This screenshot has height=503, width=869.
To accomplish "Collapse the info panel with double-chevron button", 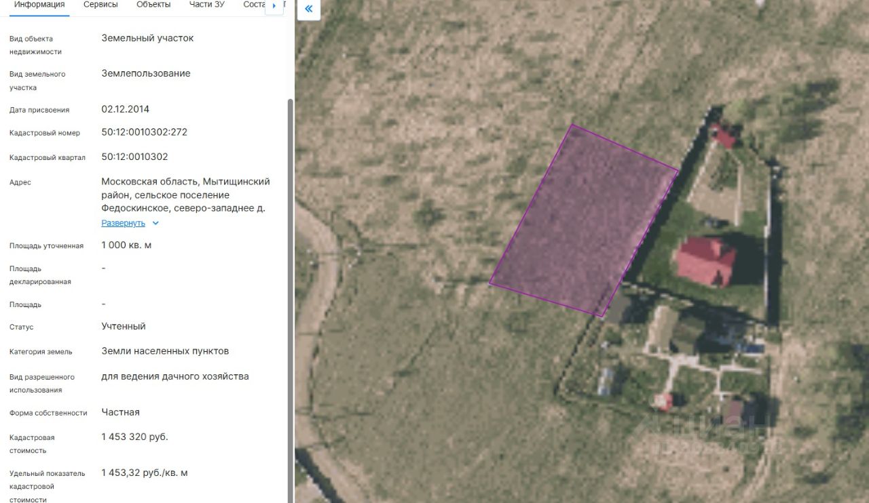I will point(309,9).
